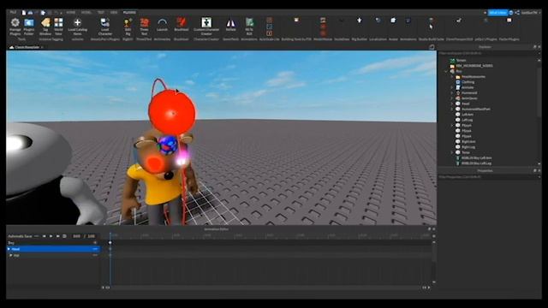This screenshot has width=548, height=308.
Task: Toggle looping in the Animation Editor
Action: (65, 236)
